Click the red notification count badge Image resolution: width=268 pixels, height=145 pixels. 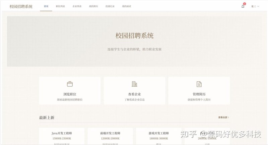(245, 4)
